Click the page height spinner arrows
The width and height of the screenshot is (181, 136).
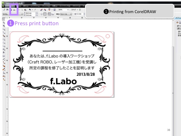[x=37, y=15]
